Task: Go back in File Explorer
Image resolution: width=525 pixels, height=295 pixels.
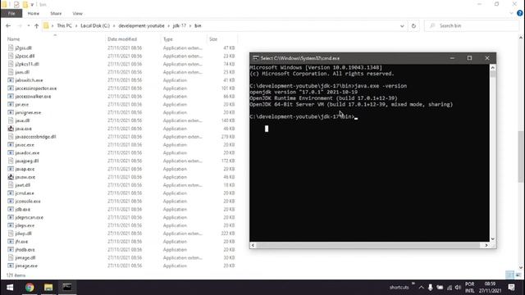Action: tap(8, 25)
